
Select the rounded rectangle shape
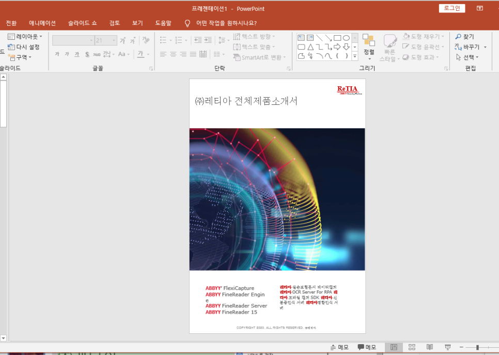tap(301, 47)
